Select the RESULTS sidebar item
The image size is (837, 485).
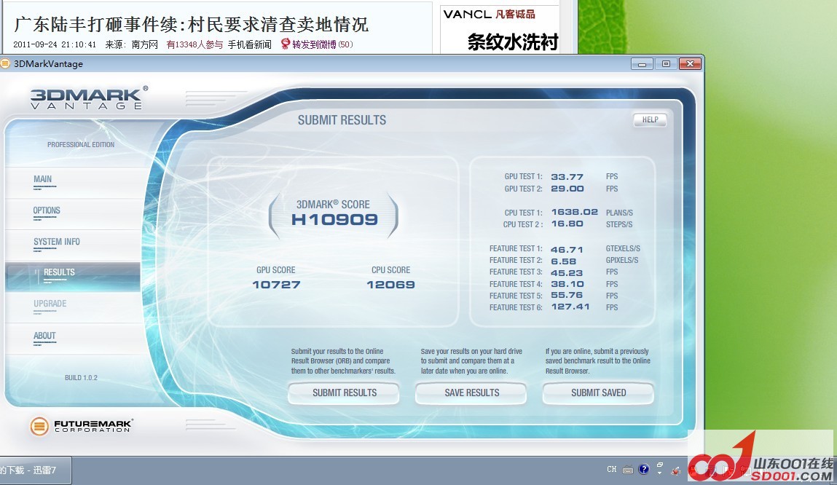(x=59, y=272)
